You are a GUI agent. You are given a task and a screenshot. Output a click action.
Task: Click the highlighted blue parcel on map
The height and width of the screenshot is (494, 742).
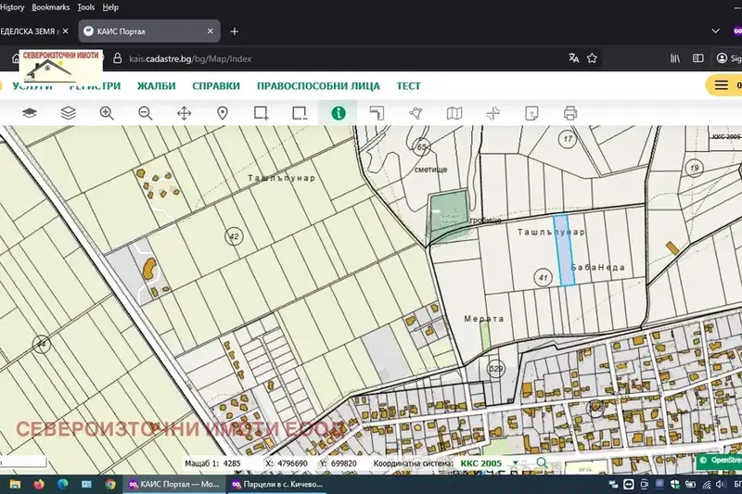[x=564, y=250]
